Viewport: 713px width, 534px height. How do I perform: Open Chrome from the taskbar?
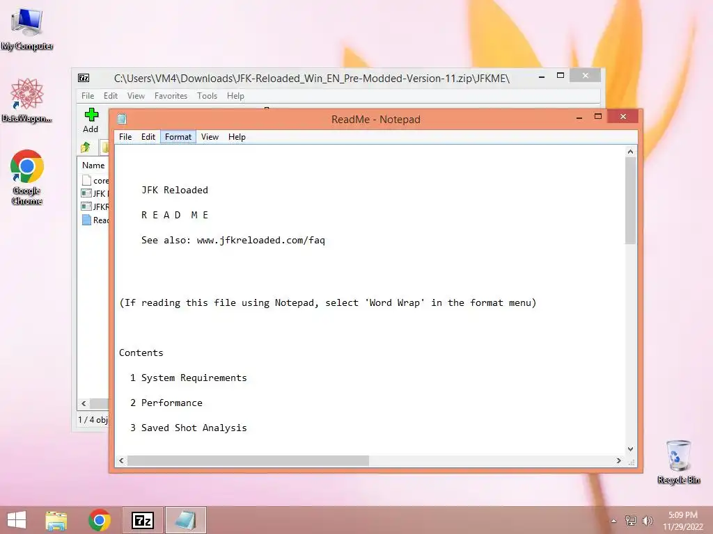pyautogui.click(x=100, y=520)
